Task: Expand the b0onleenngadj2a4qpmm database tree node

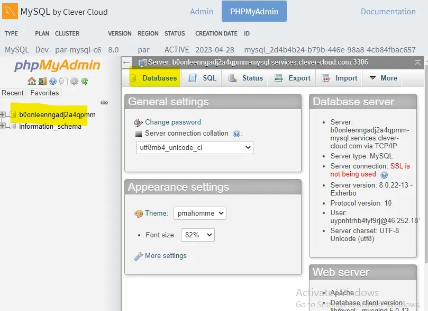Action: [3, 114]
